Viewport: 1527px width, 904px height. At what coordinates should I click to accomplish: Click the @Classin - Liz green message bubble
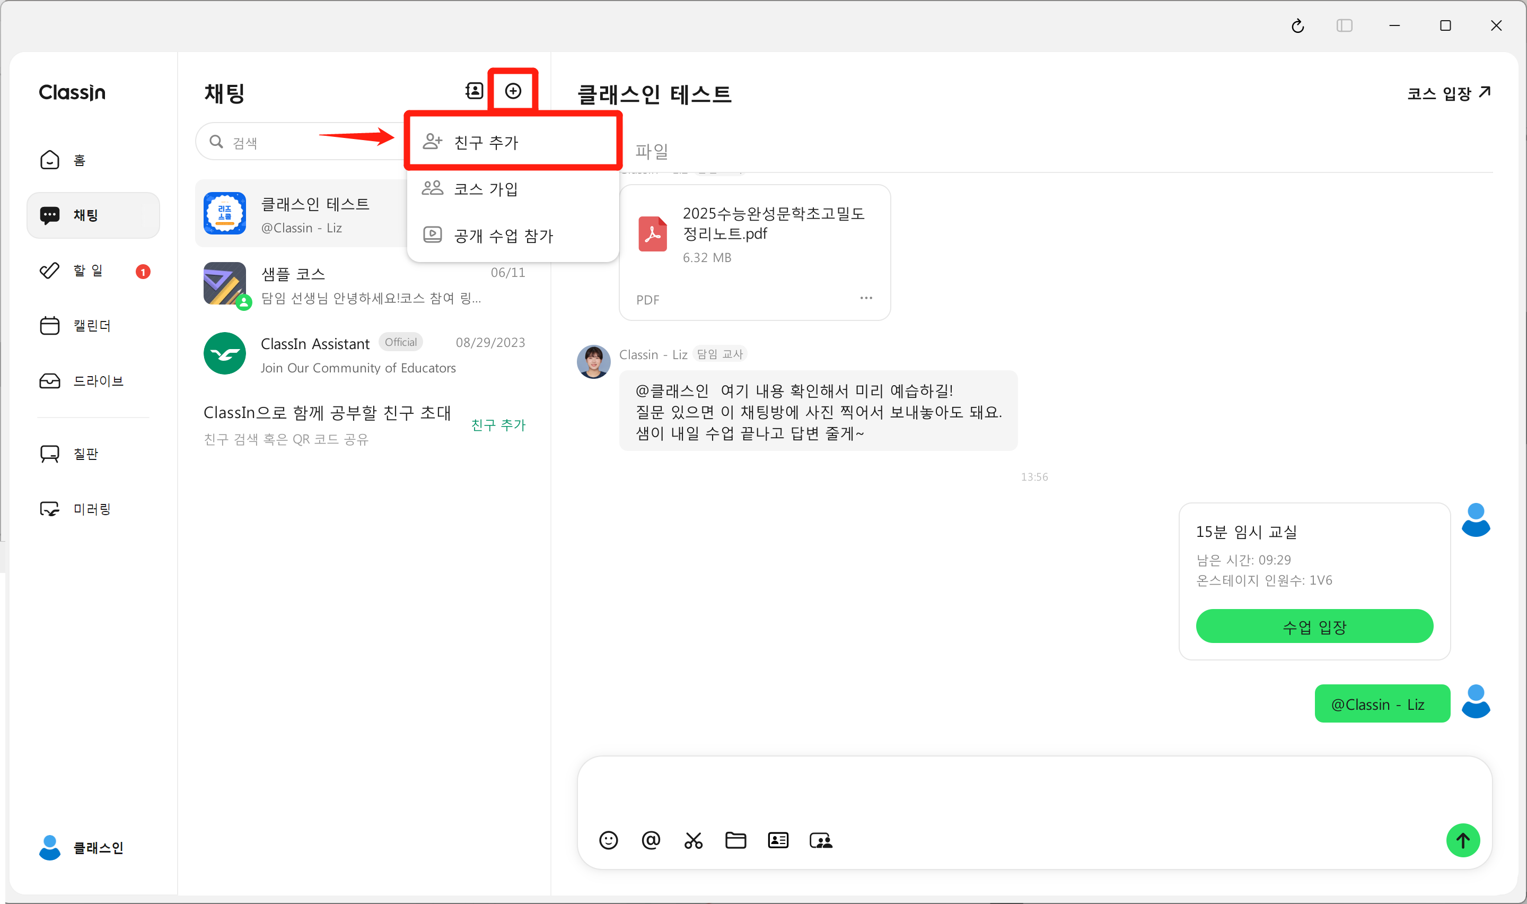tap(1382, 703)
